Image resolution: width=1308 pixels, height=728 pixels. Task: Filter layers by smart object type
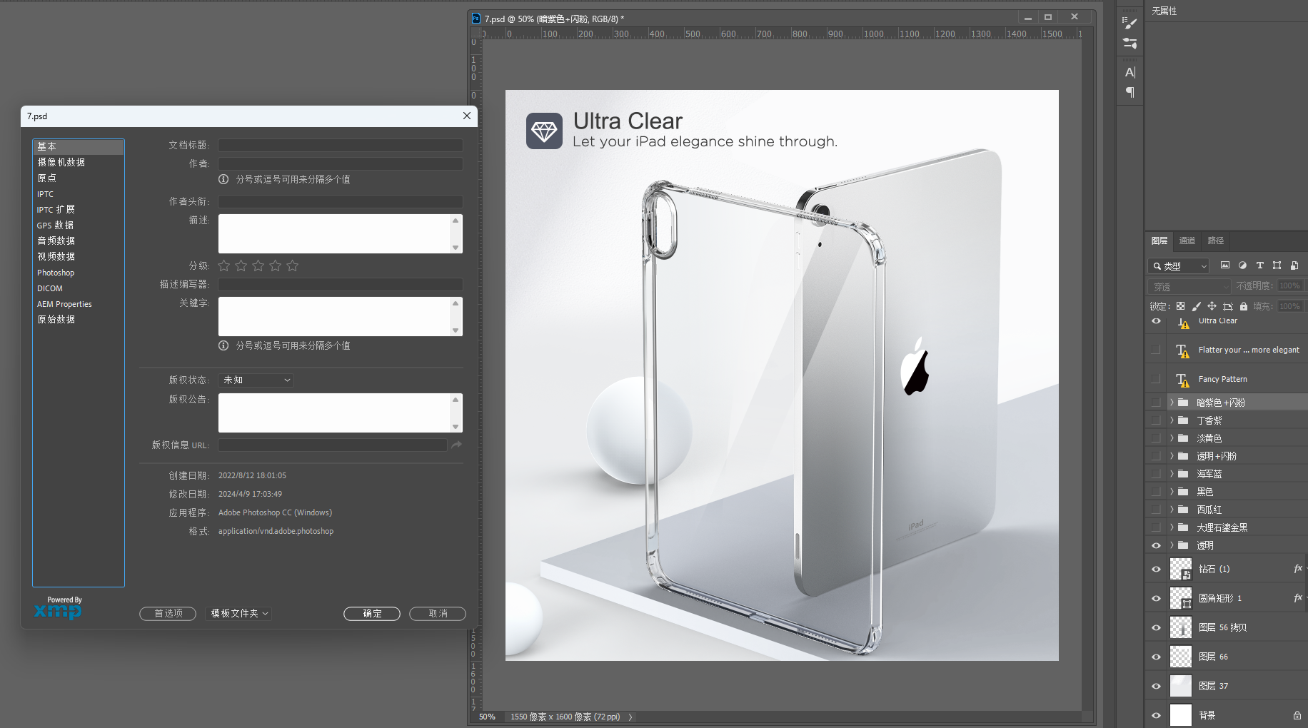click(x=1294, y=266)
